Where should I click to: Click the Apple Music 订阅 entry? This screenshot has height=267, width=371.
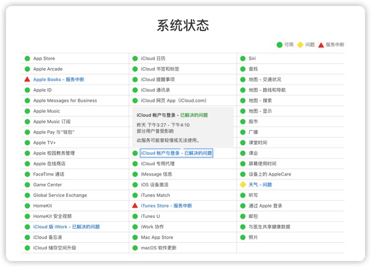coord(52,121)
